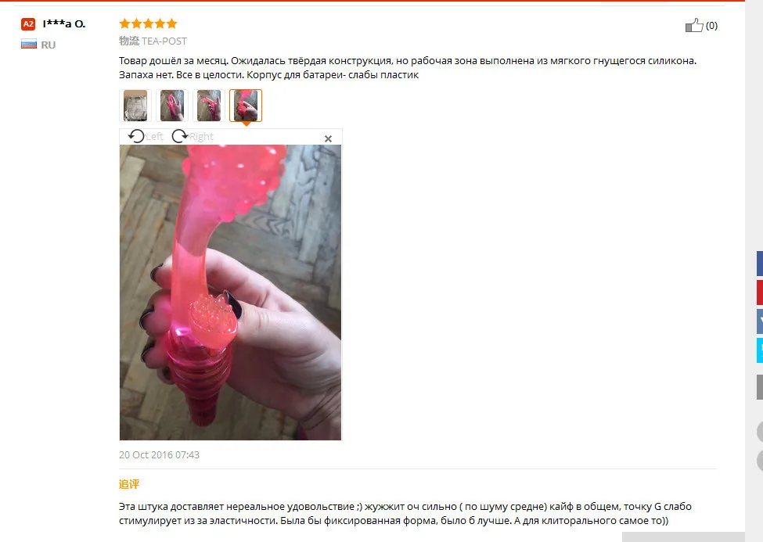Rotate the photo with the Left icon
This screenshot has width=763, height=542.
(136, 136)
